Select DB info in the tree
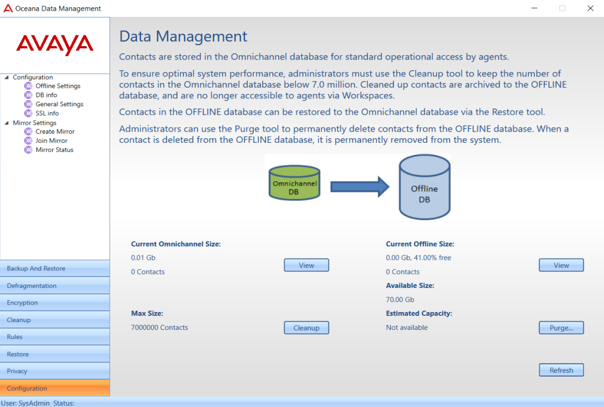Viewport: 604px width, 407px height. tap(46, 95)
